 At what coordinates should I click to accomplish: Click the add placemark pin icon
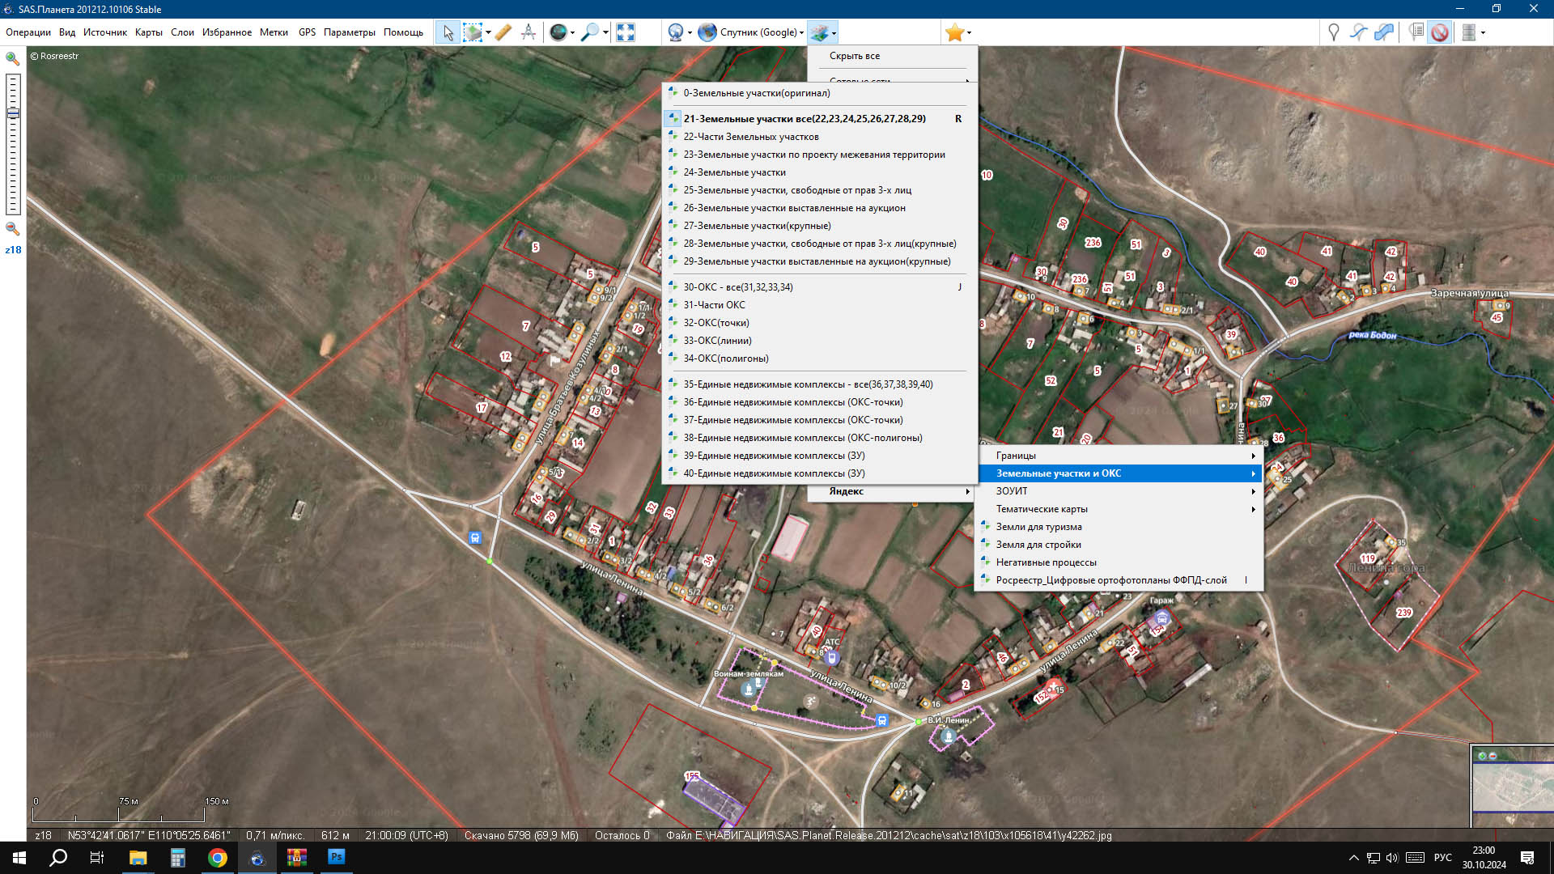click(x=1333, y=32)
